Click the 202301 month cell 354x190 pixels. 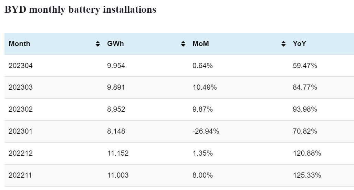[20, 131]
